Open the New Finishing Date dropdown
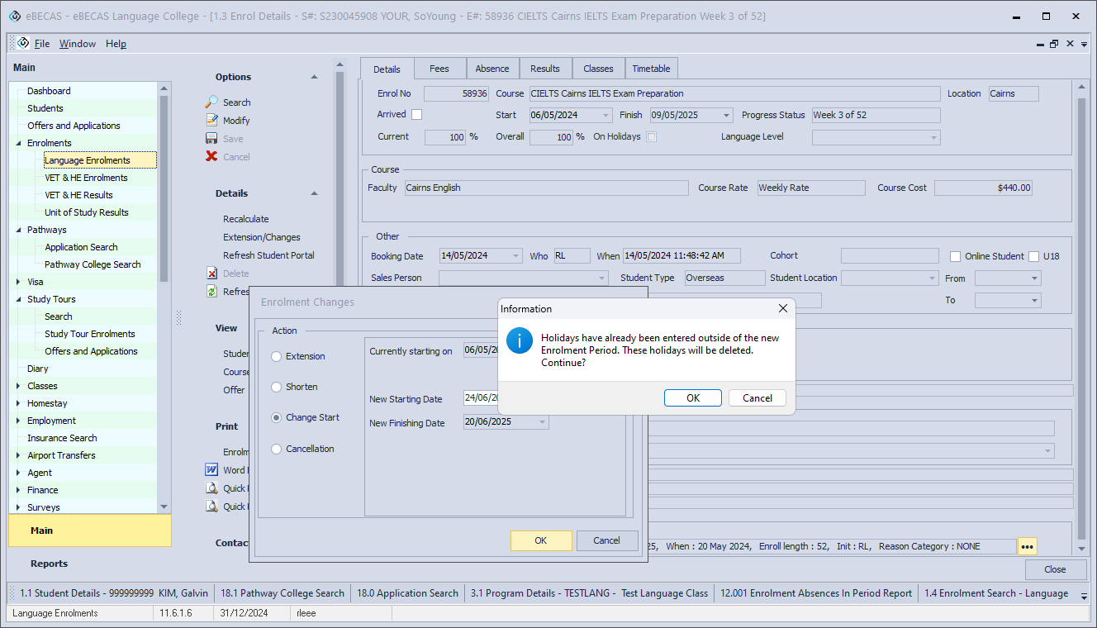This screenshot has height=628, width=1097. (x=542, y=422)
